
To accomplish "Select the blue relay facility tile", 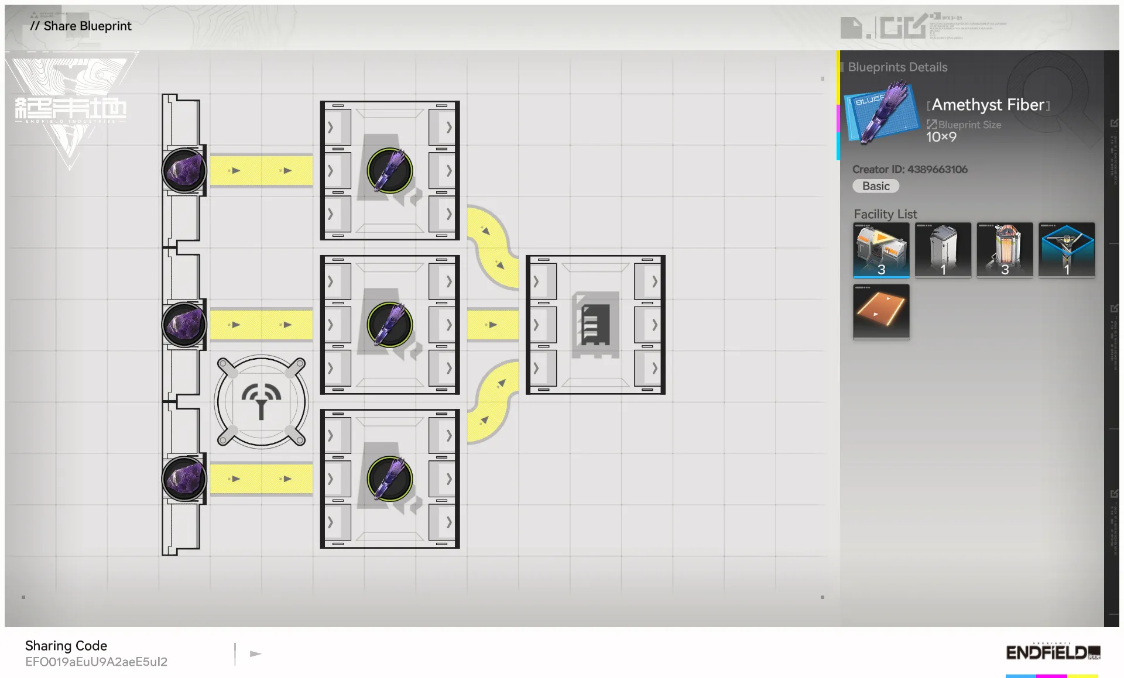I will [1066, 250].
